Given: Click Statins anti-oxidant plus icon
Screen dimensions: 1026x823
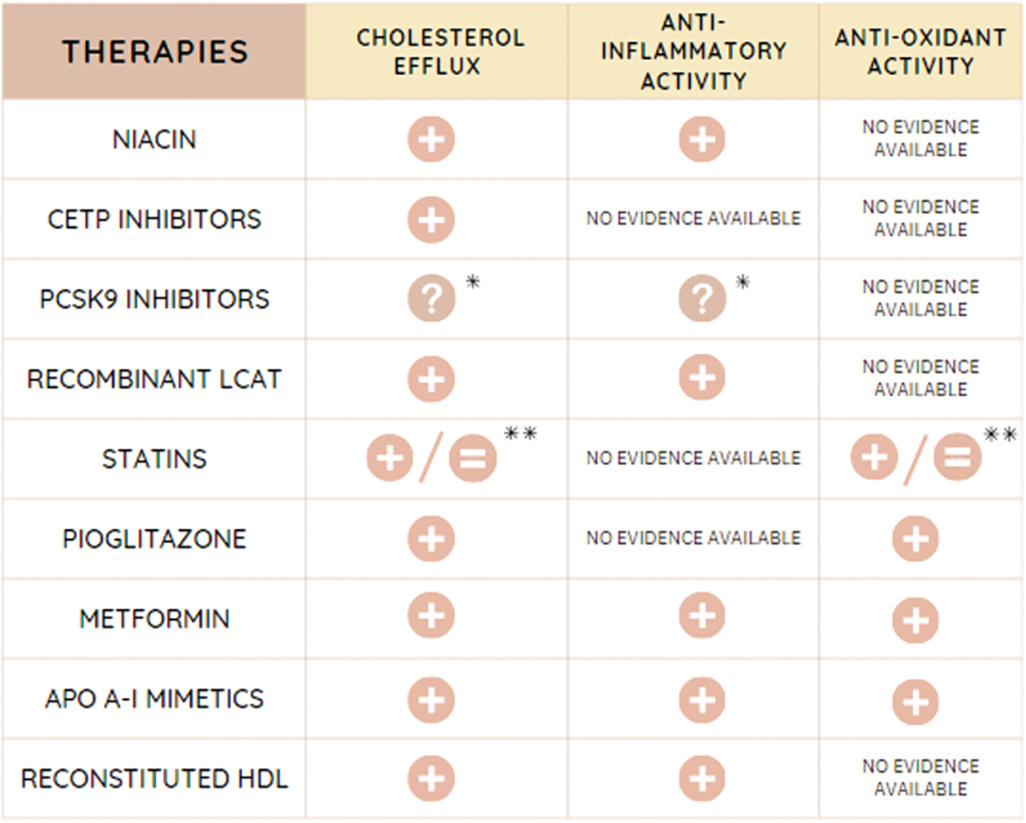Looking at the screenshot, I should point(874,458).
